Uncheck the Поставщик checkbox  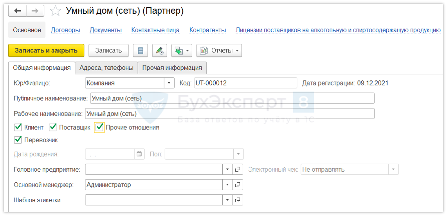[53, 127]
